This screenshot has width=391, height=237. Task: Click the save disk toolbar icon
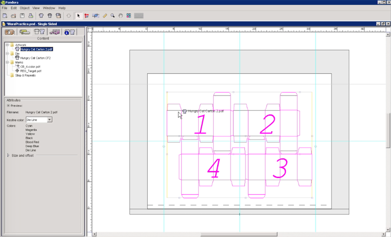tap(22, 16)
